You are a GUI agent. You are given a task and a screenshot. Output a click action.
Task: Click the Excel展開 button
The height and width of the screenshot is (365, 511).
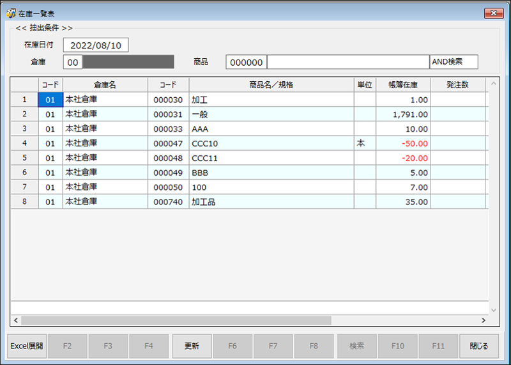26,346
